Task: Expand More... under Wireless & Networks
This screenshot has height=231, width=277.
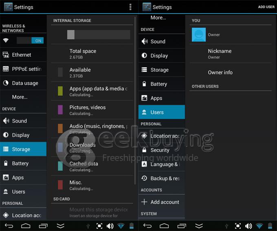Action: (20, 97)
